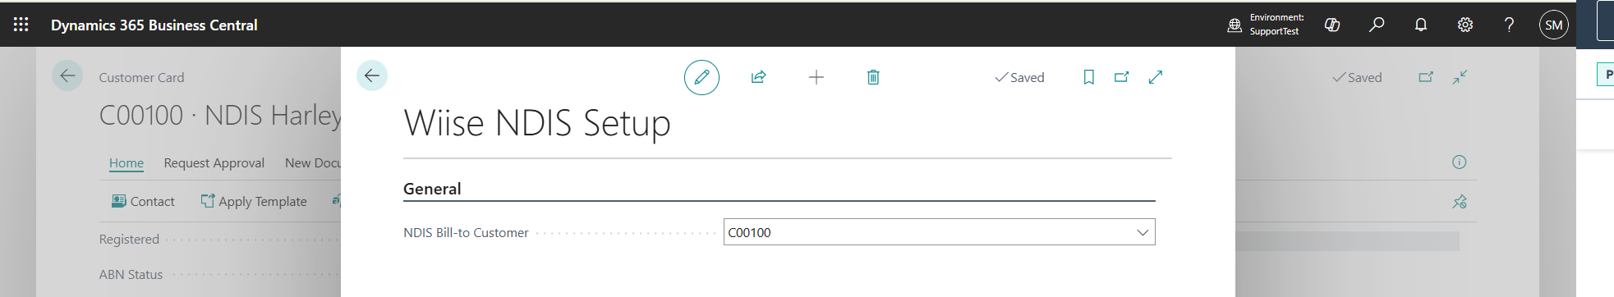
Task: Bookmark the Wiise NDIS Setup page
Action: click(1088, 77)
